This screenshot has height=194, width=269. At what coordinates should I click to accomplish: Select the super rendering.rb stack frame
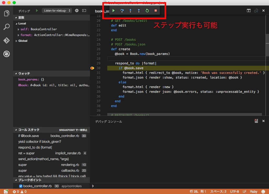52,165
